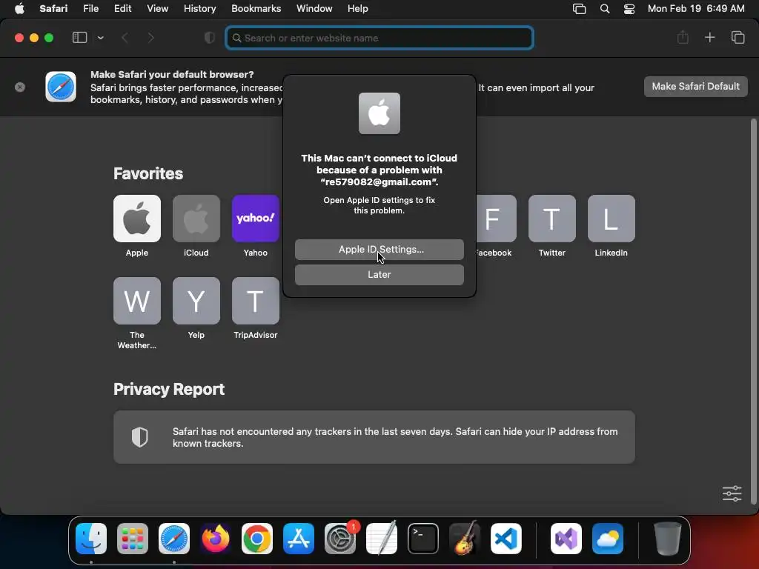Close the default browser banner
Image resolution: width=759 pixels, height=569 pixels.
(20, 87)
